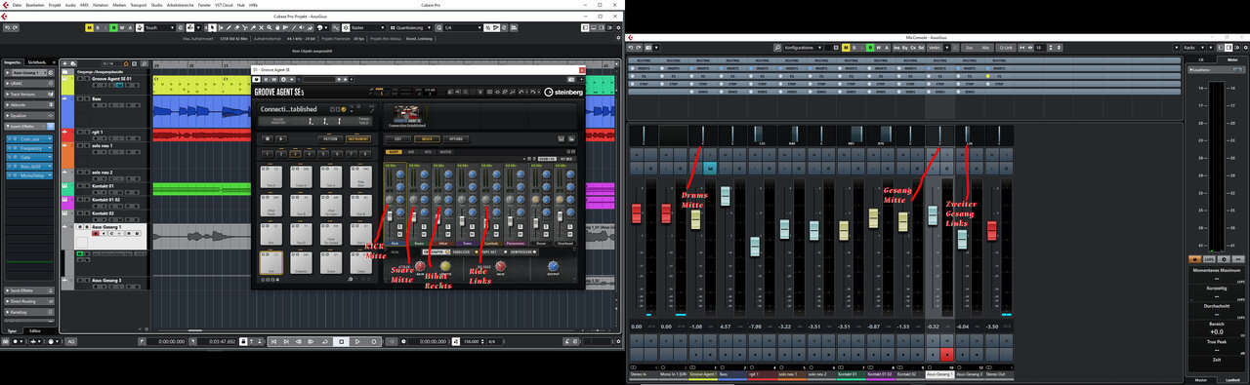Open the Frequency insert effect slot
This screenshot has width=1250, height=385.
(29, 148)
